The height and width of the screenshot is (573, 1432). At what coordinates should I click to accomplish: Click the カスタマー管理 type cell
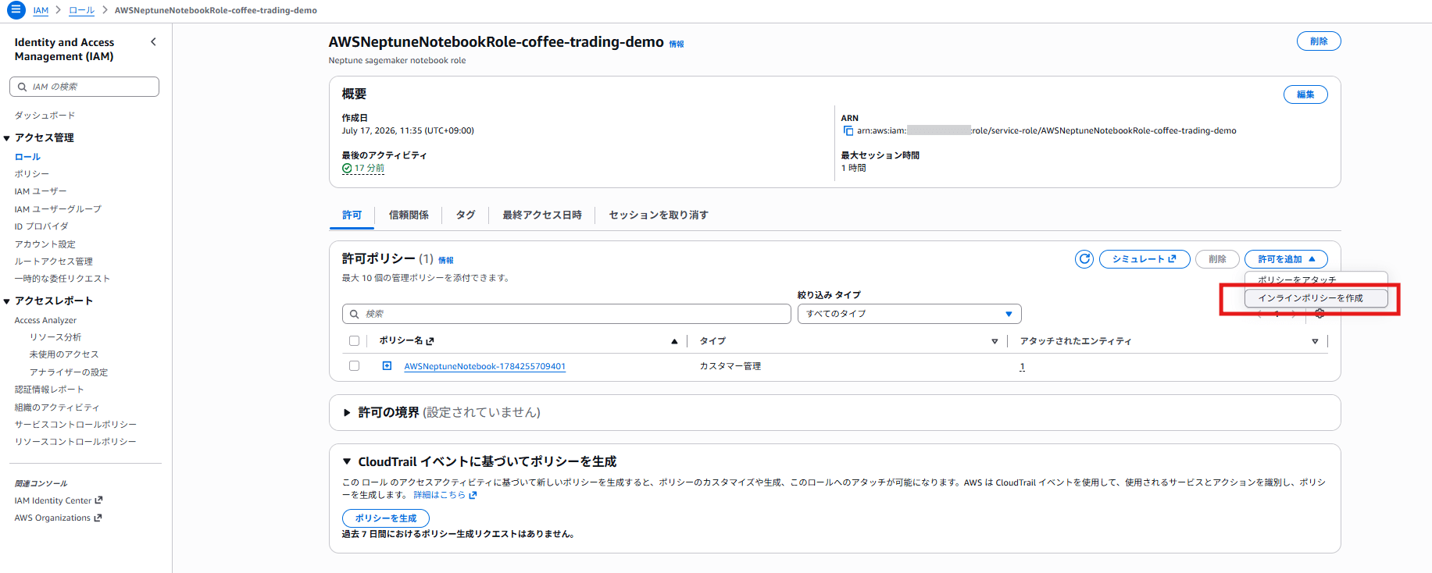[x=730, y=366]
